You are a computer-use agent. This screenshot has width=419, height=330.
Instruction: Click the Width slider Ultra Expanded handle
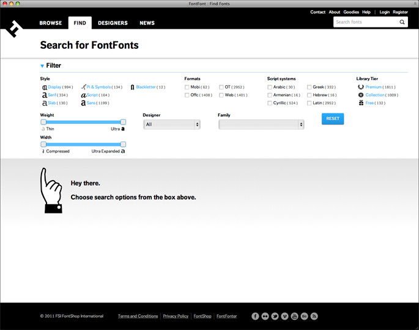pyautogui.click(x=123, y=145)
